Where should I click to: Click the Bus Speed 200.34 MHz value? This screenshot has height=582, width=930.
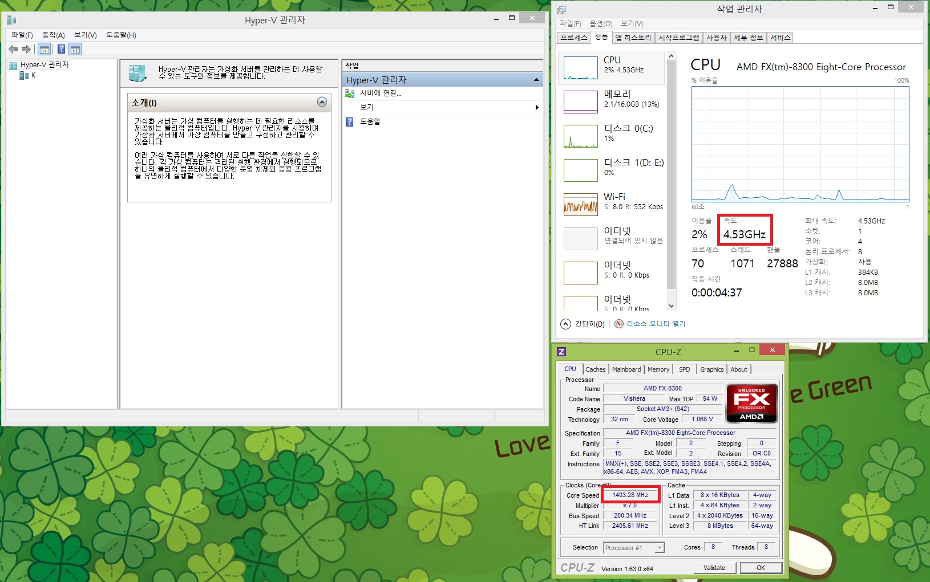[630, 515]
